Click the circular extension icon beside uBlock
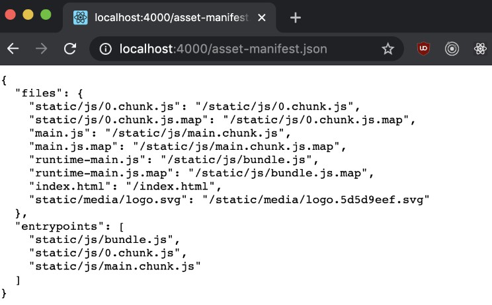492x305 pixels. point(452,49)
